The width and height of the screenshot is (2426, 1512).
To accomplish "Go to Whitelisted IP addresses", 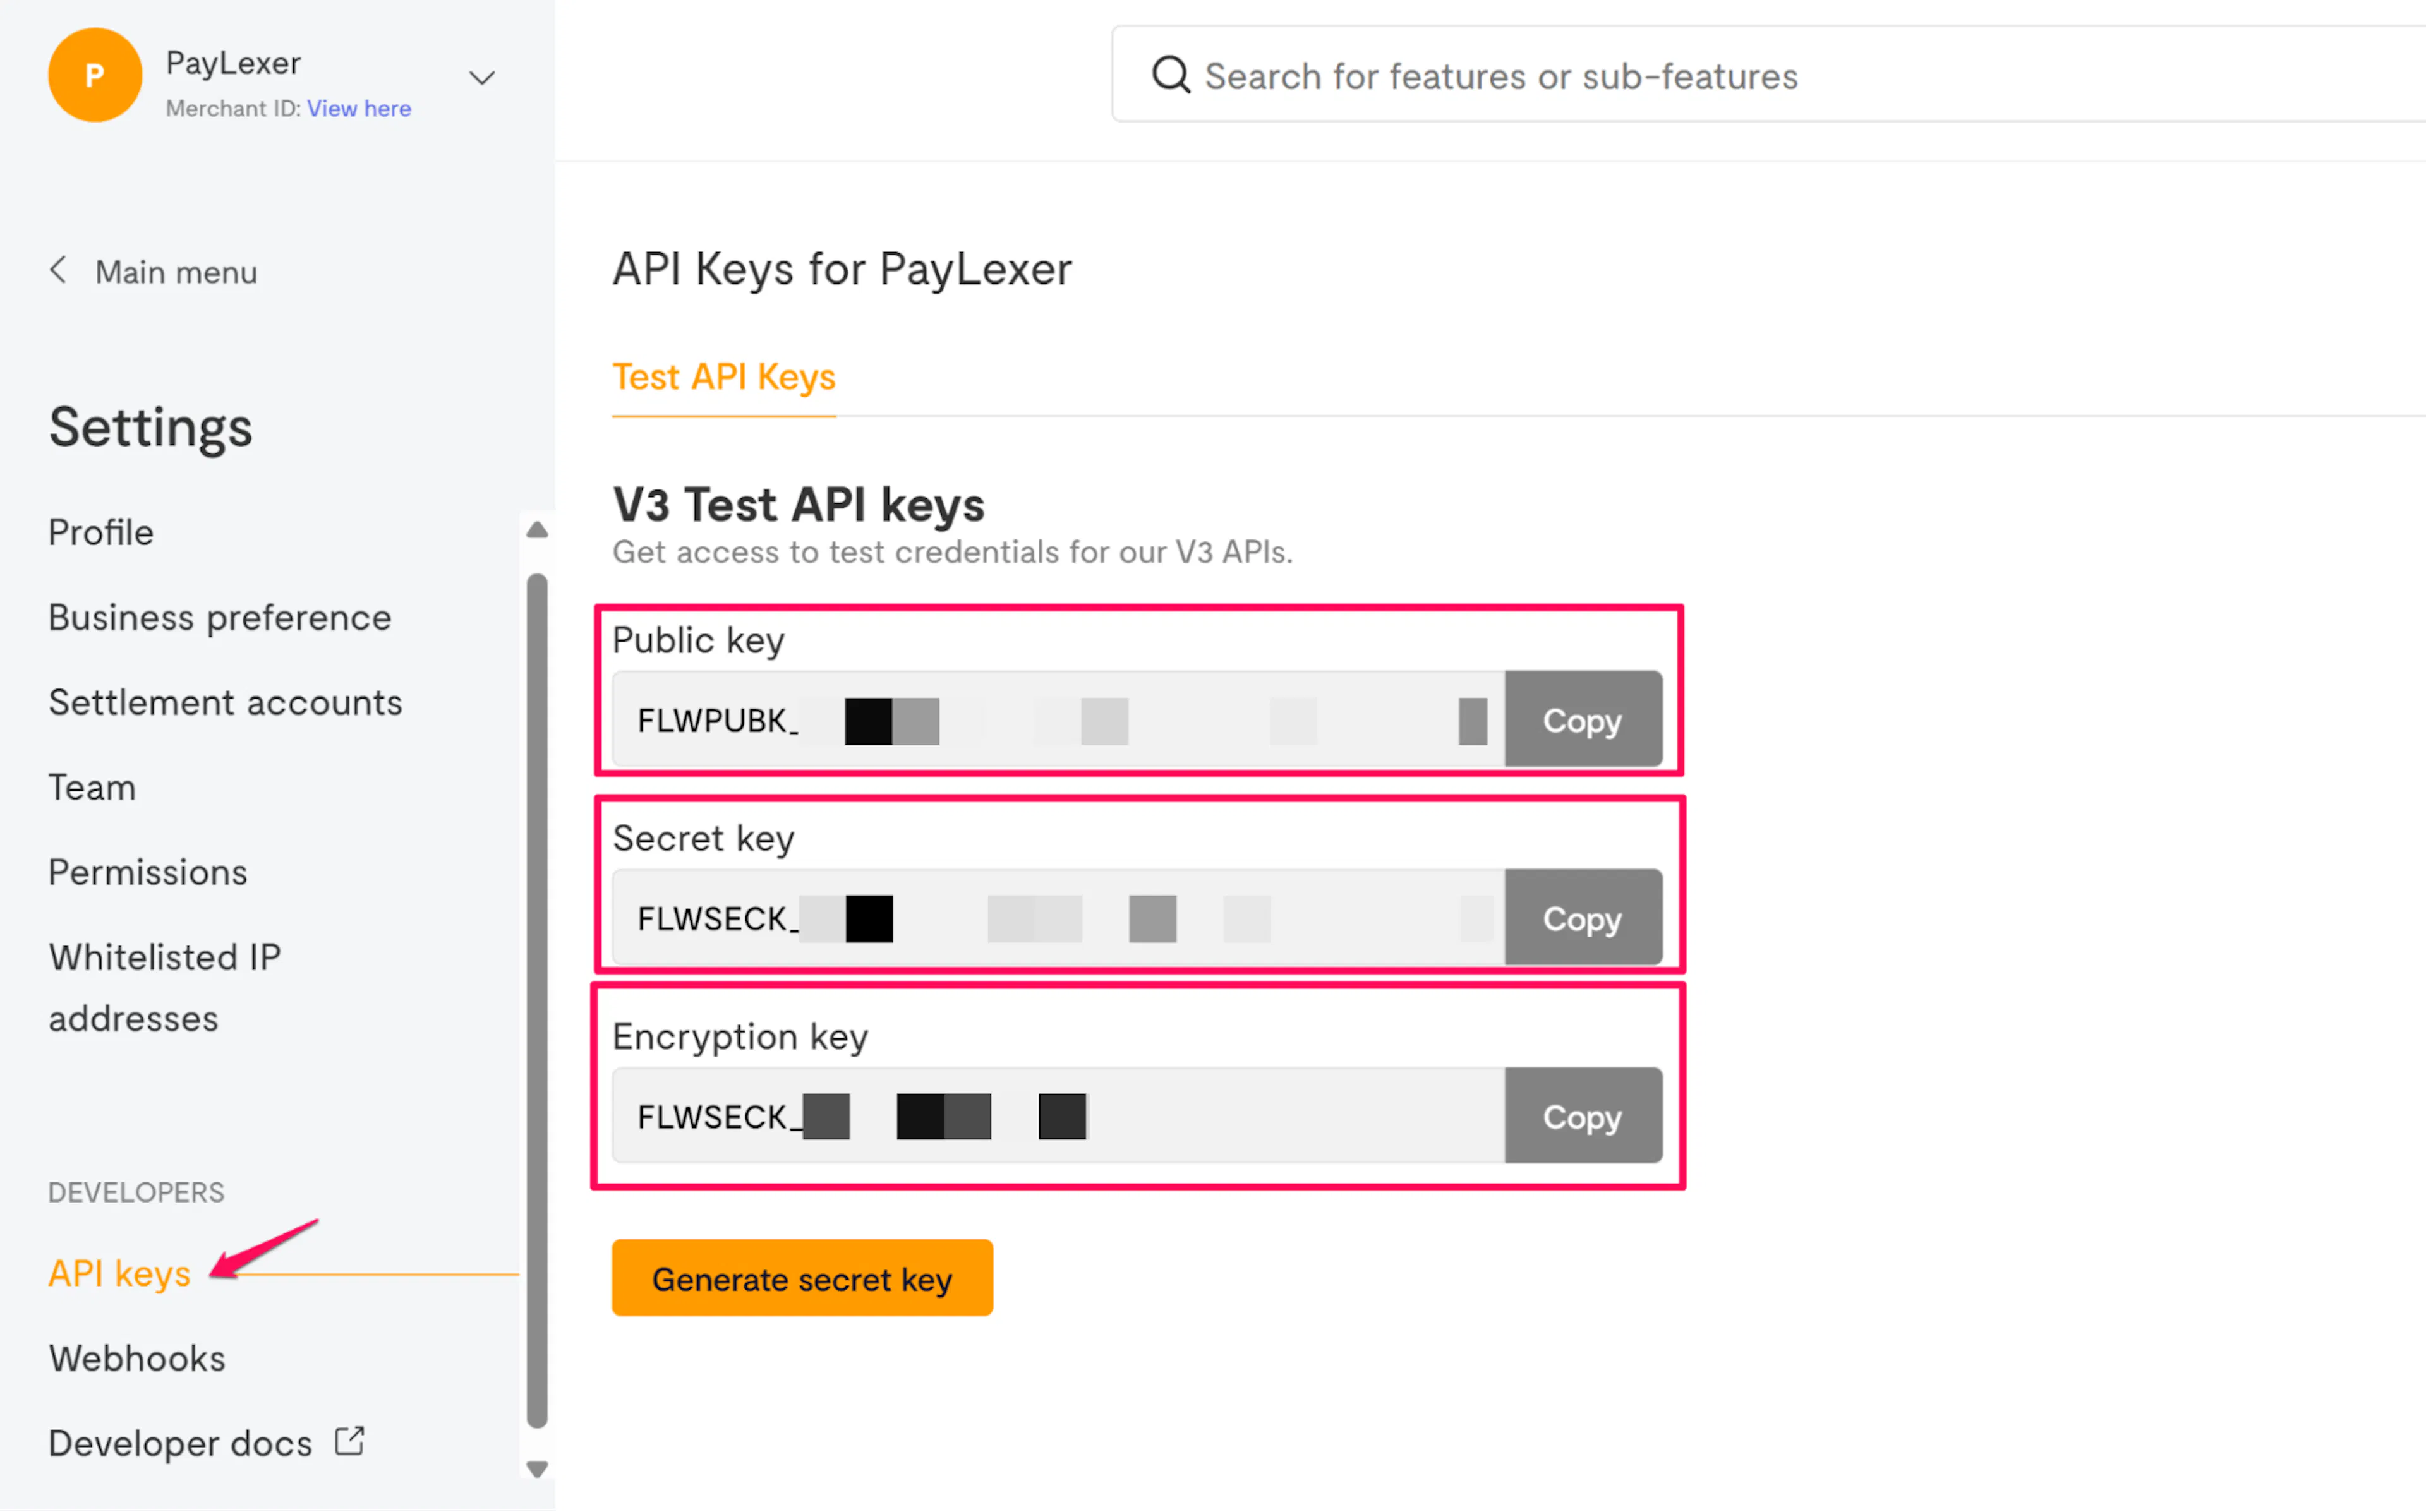I will 164,987.
